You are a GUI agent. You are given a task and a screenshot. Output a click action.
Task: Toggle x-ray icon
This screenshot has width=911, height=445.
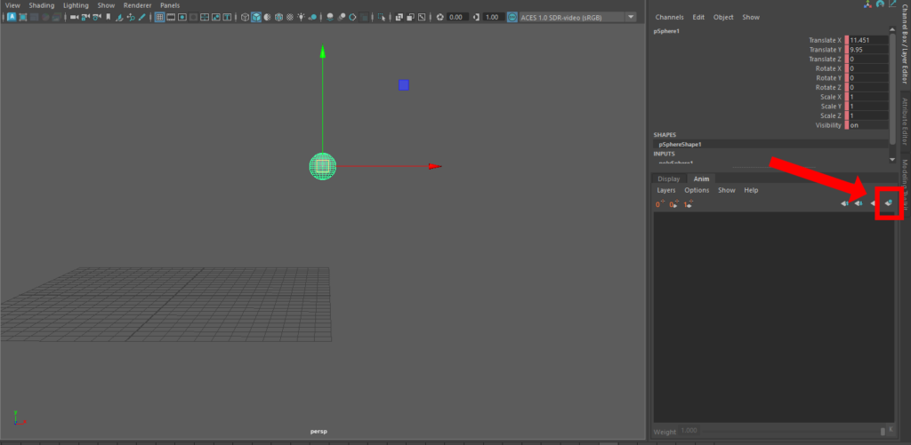399,18
